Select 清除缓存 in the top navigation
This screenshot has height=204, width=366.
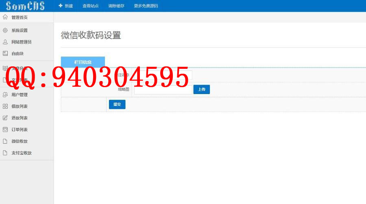click(116, 6)
